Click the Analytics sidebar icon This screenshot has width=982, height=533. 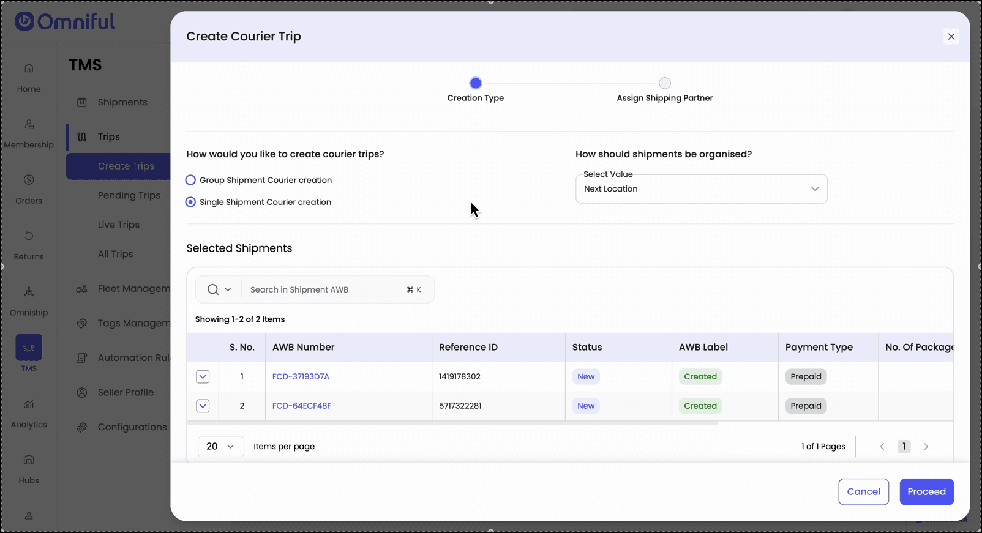click(29, 404)
